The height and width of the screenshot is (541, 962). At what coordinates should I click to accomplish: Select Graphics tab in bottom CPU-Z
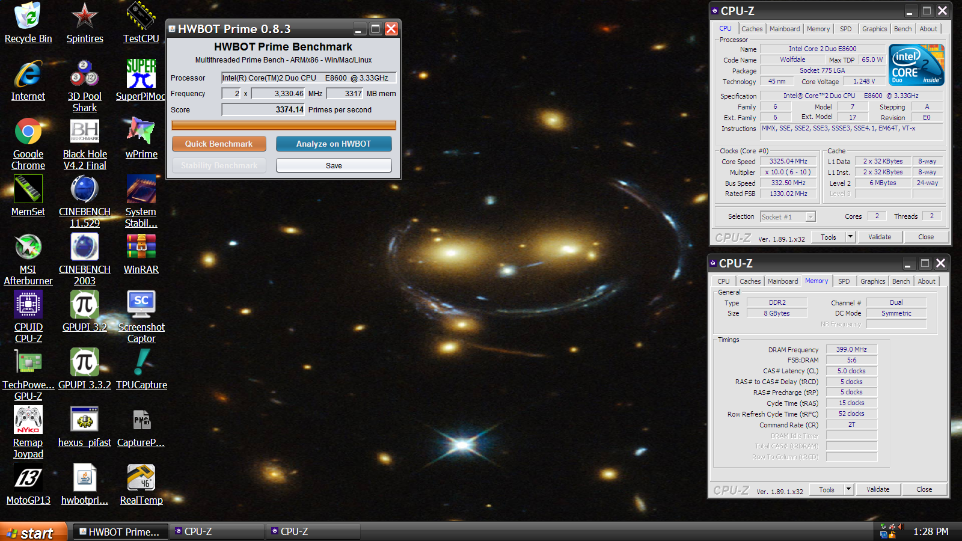point(872,281)
